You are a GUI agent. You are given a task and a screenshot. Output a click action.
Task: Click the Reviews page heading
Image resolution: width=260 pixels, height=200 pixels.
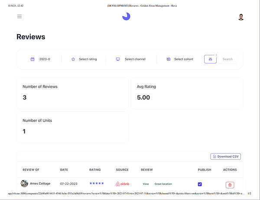point(31,37)
